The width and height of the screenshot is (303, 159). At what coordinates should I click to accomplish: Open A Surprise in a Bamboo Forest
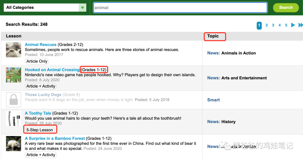tap(55, 138)
